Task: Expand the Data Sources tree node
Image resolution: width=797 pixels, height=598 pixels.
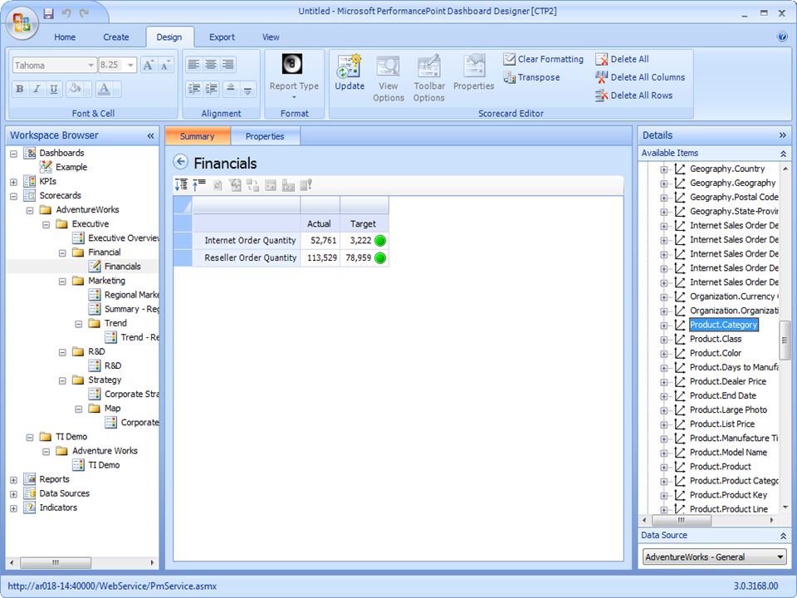Action: (14, 494)
